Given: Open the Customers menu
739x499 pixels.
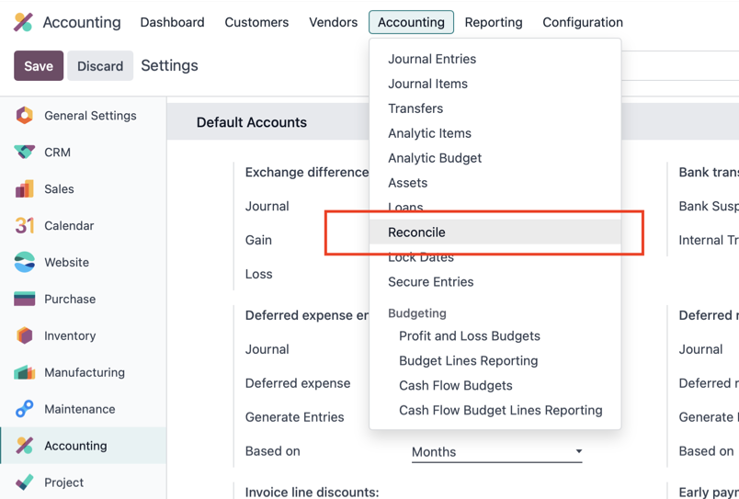Looking at the screenshot, I should coord(256,22).
